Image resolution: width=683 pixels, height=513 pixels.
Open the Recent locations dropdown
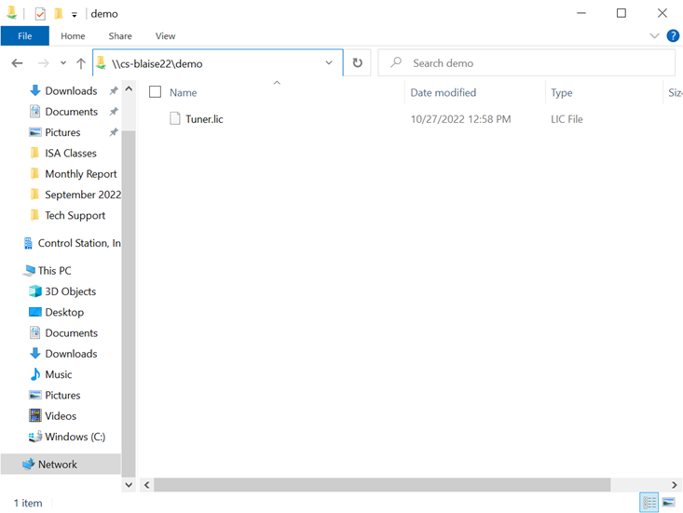coord(63,63)
